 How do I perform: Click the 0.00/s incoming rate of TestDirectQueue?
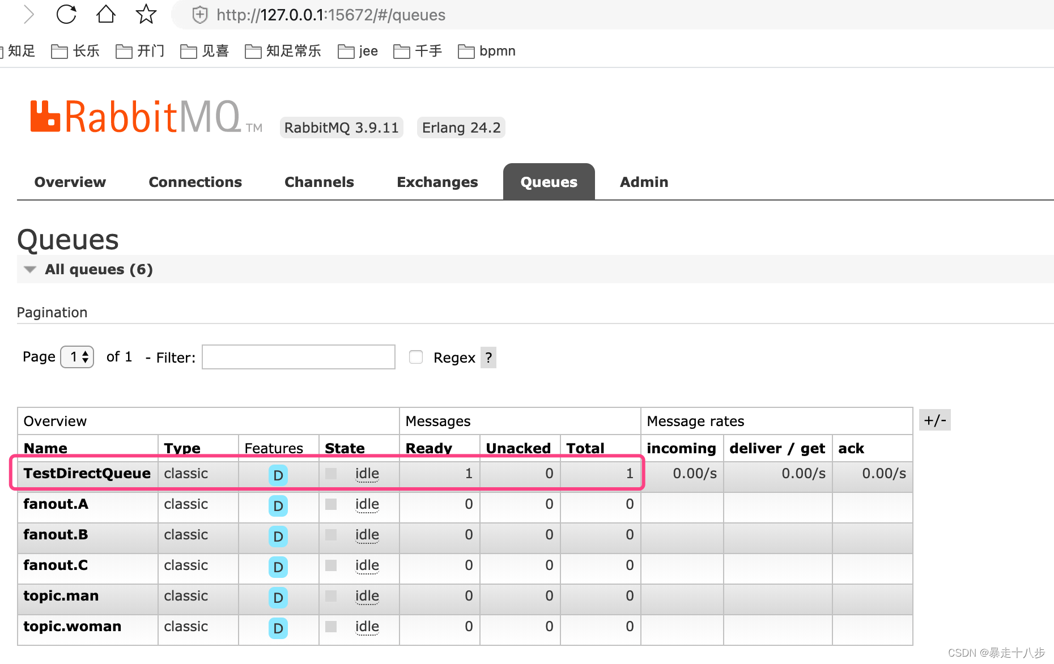(x=695, y=473)
